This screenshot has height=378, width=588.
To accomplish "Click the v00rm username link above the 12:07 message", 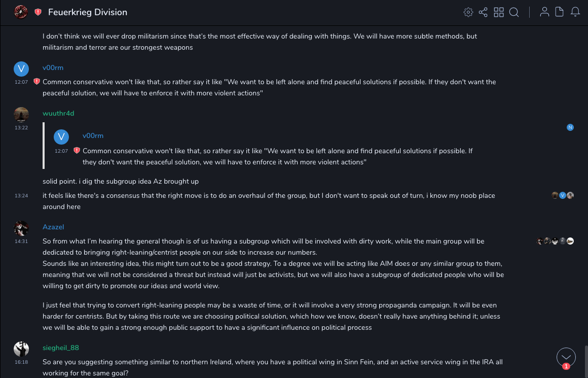I will (x=53, y=68).
